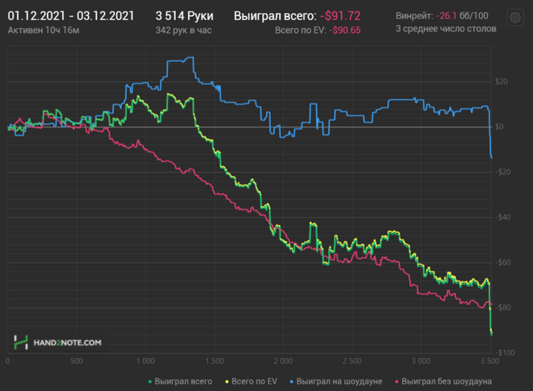Click the '-$60' y-axis label
The height and width of the screenshot is (391, 533).
[503, 262]
